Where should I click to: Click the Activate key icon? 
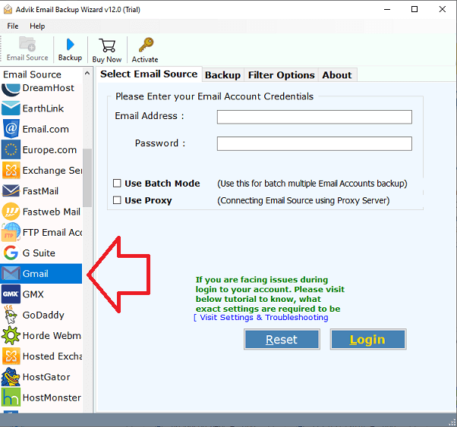(x=146, y=45)
